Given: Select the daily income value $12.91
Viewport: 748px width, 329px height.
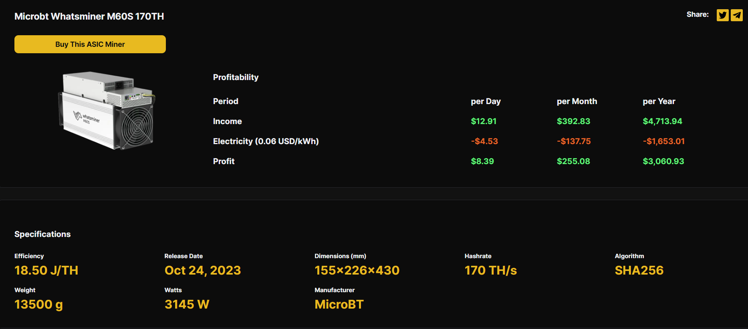Looking at the screenshot, I should [x=484, y=121].
